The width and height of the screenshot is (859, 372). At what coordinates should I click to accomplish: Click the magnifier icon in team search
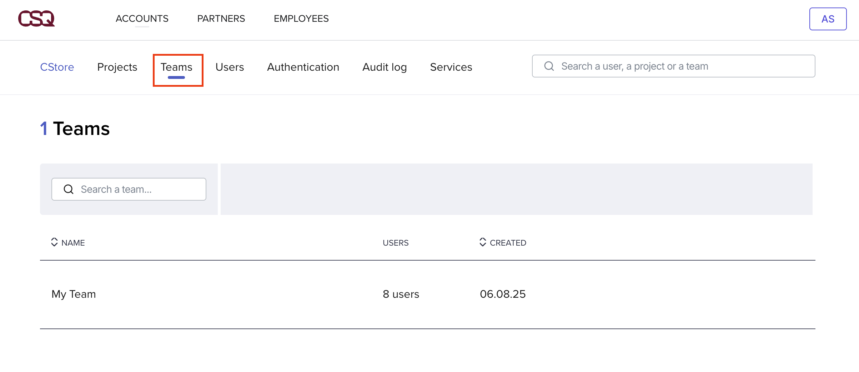[69, 189]
